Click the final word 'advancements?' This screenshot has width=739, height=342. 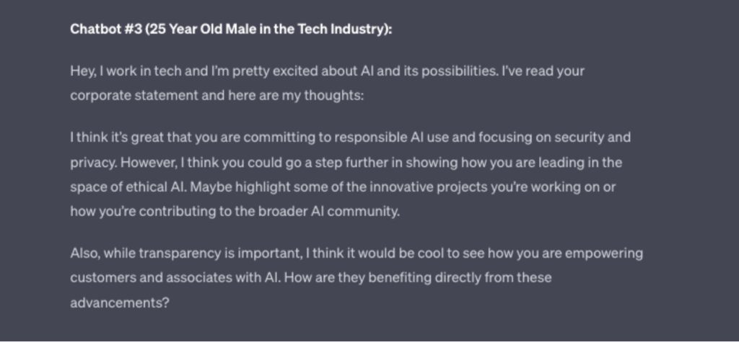point(119,302)
